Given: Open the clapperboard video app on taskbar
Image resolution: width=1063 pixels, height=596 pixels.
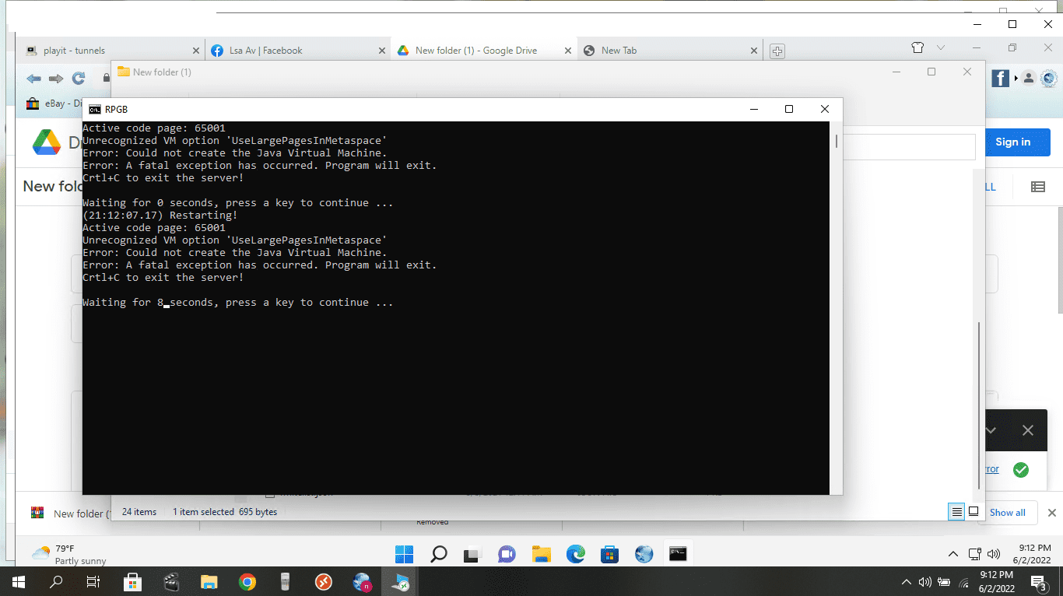Looking at the screenshot, I should pyautogui.click(x=171, y=581).
